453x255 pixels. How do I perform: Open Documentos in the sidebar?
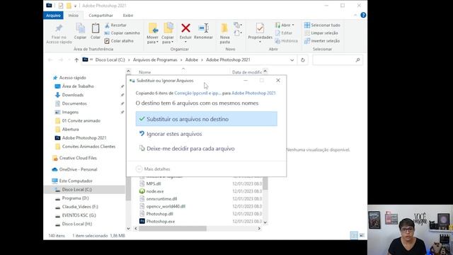pyautogui.click(x=74, y=103)
